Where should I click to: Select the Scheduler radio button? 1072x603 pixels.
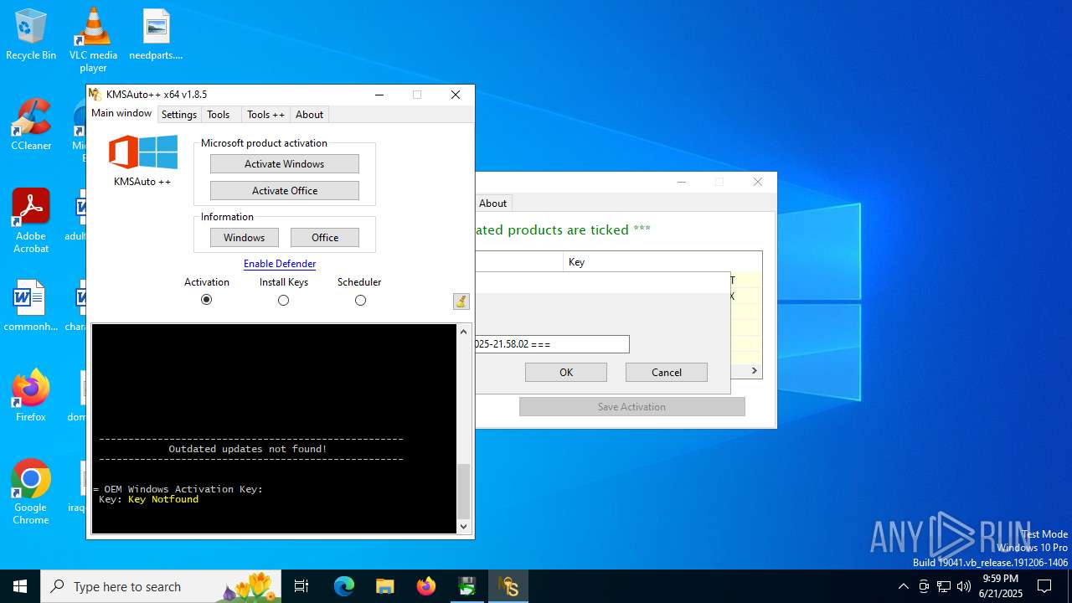point(360,300)
